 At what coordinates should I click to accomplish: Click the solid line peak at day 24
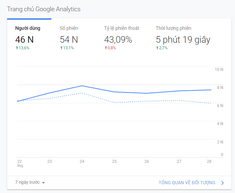click(x=82, y=86)
